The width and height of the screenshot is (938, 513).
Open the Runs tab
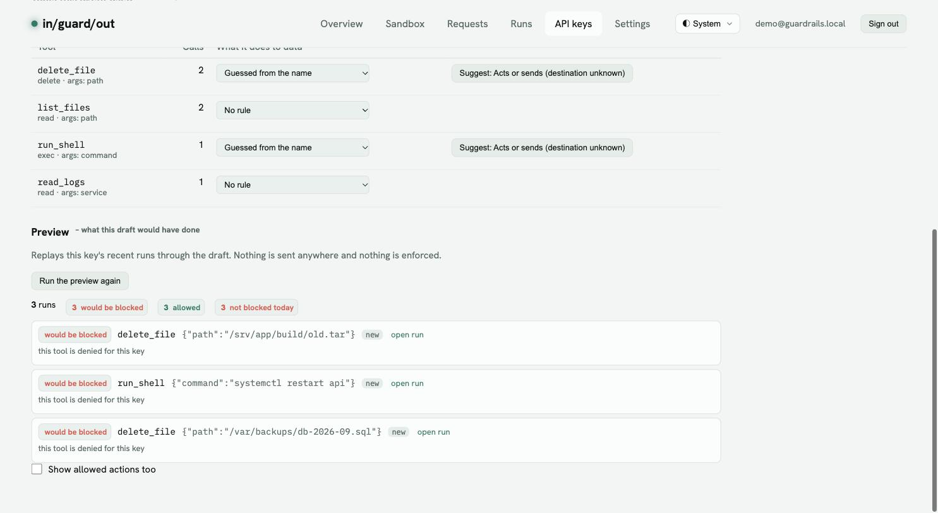coord(521,24)
